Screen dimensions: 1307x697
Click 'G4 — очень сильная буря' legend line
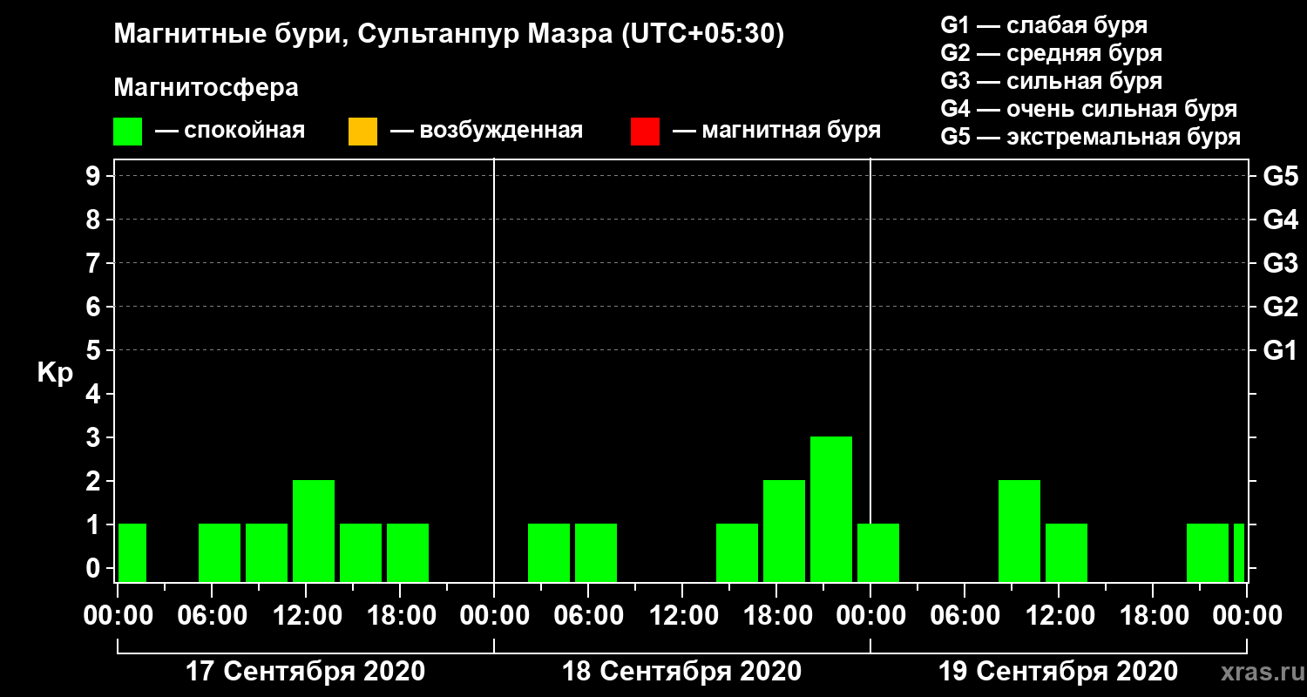click(1089, 109)
